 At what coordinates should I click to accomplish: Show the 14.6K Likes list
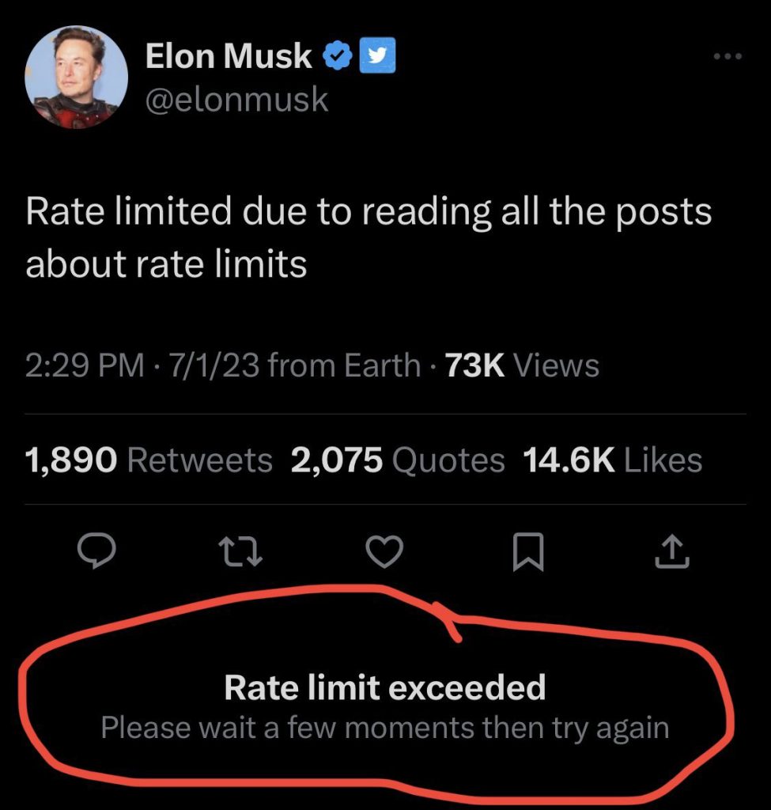click(613, 460)
